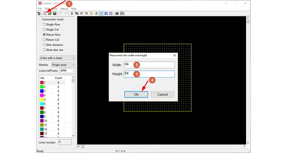Viewport: 287px width, 153px height.
Task: Click the scissors Cut icon
Action: click(x=72, y=13)
